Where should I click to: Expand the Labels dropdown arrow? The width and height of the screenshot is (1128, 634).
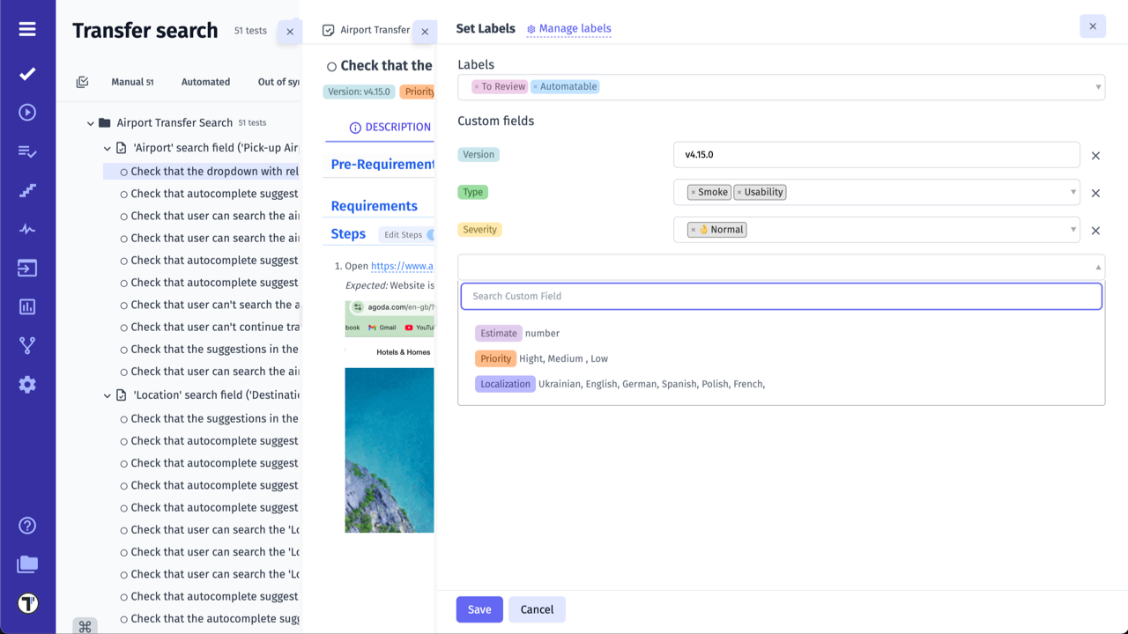[1098, 87]
